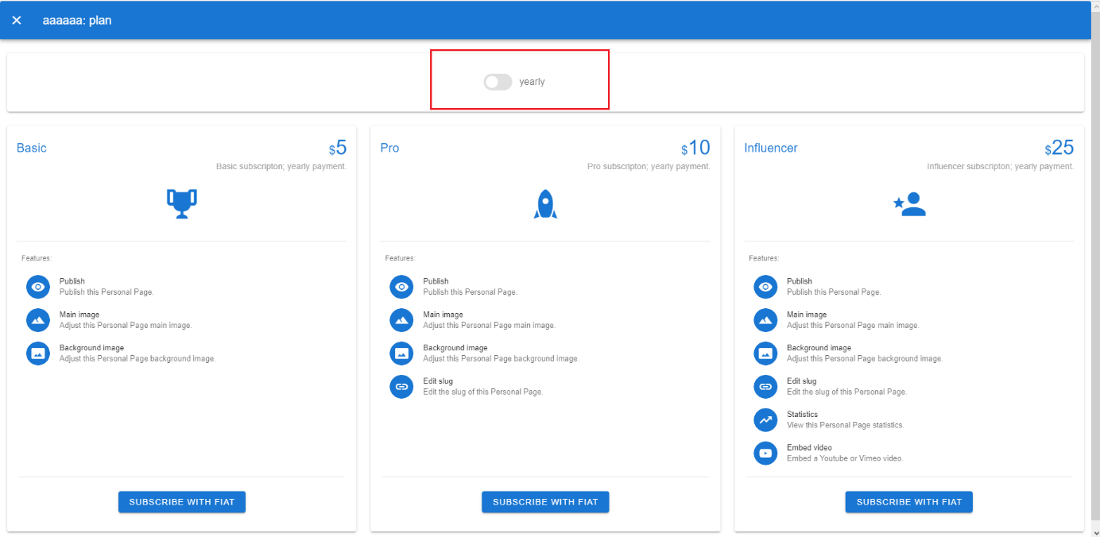Click the Pro plan rocket icon
Screen dimensions: 1100x537
tap(545, 203)
